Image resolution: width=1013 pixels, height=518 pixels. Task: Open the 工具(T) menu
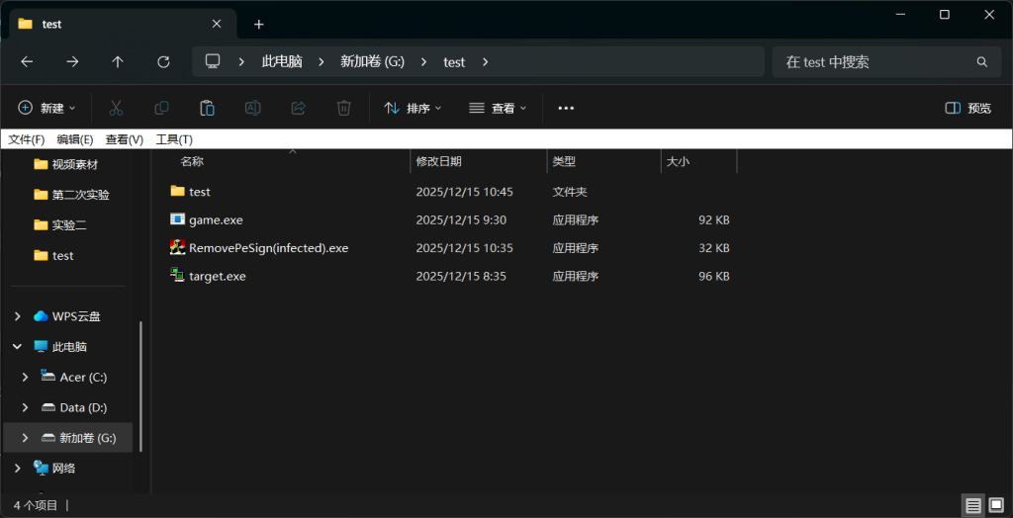[x=174, y=139]
